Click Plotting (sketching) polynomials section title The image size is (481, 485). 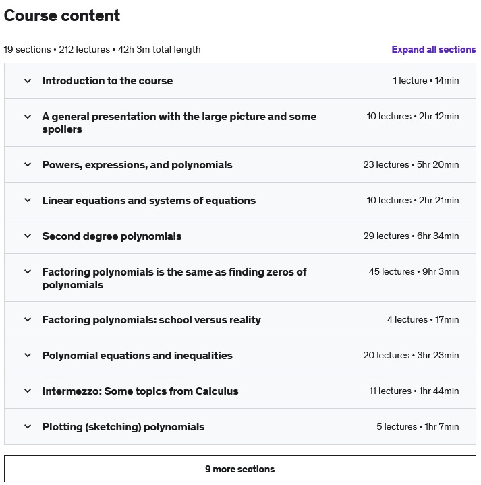[123, 427]
